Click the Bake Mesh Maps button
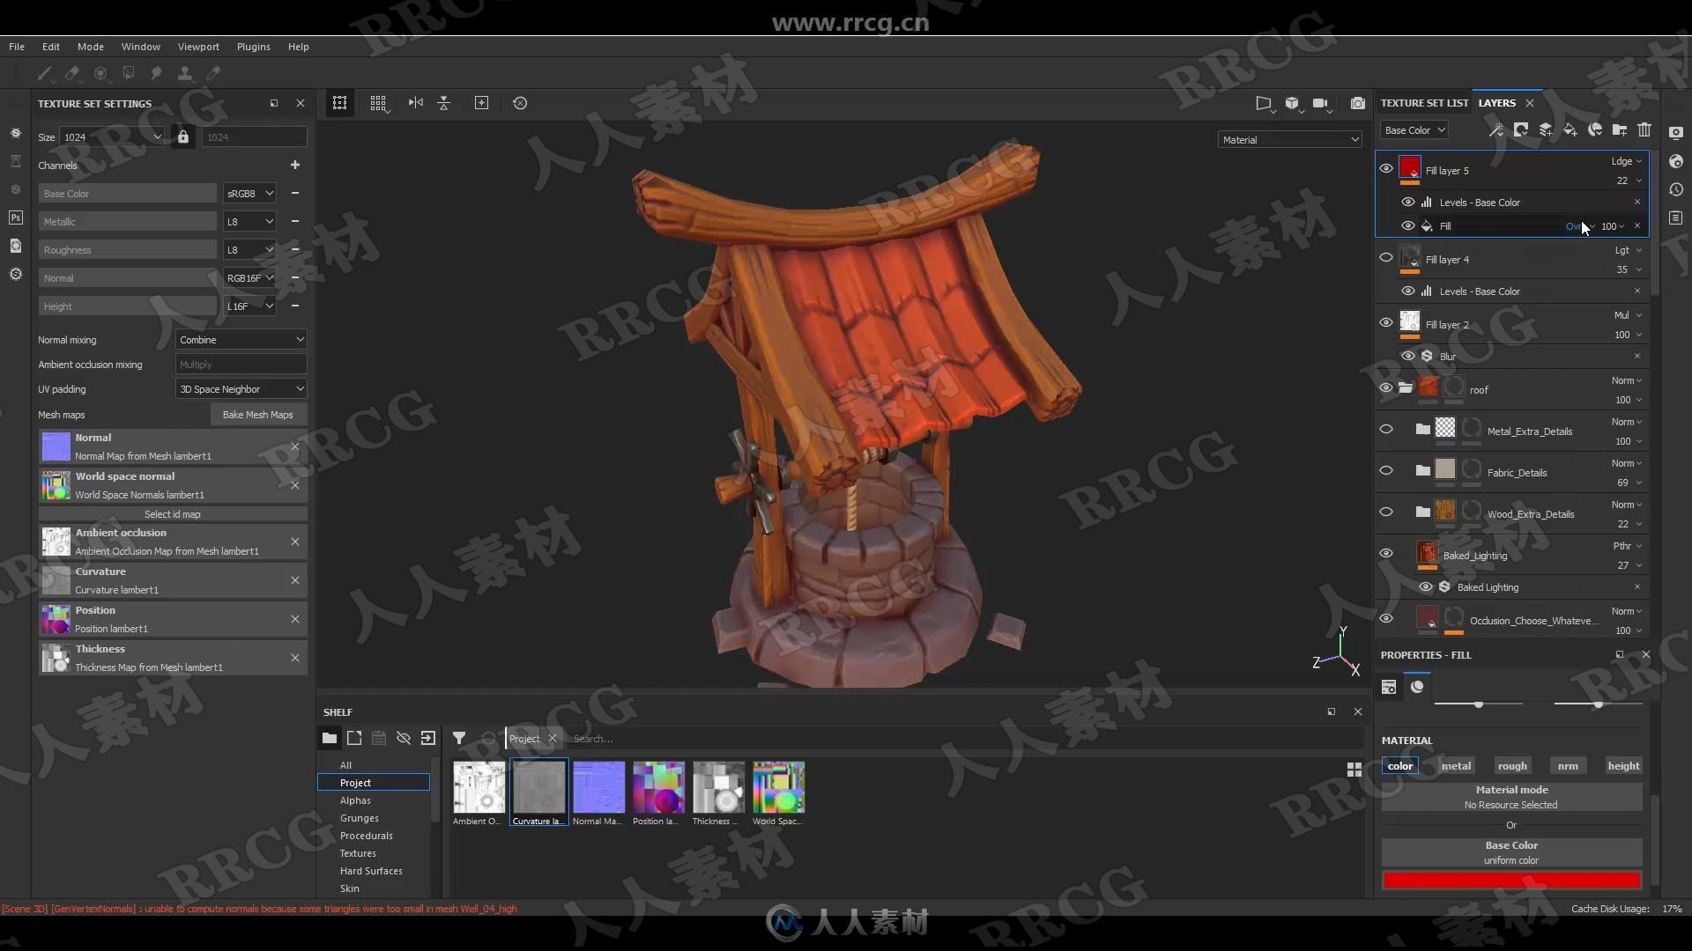 [256, 415]
